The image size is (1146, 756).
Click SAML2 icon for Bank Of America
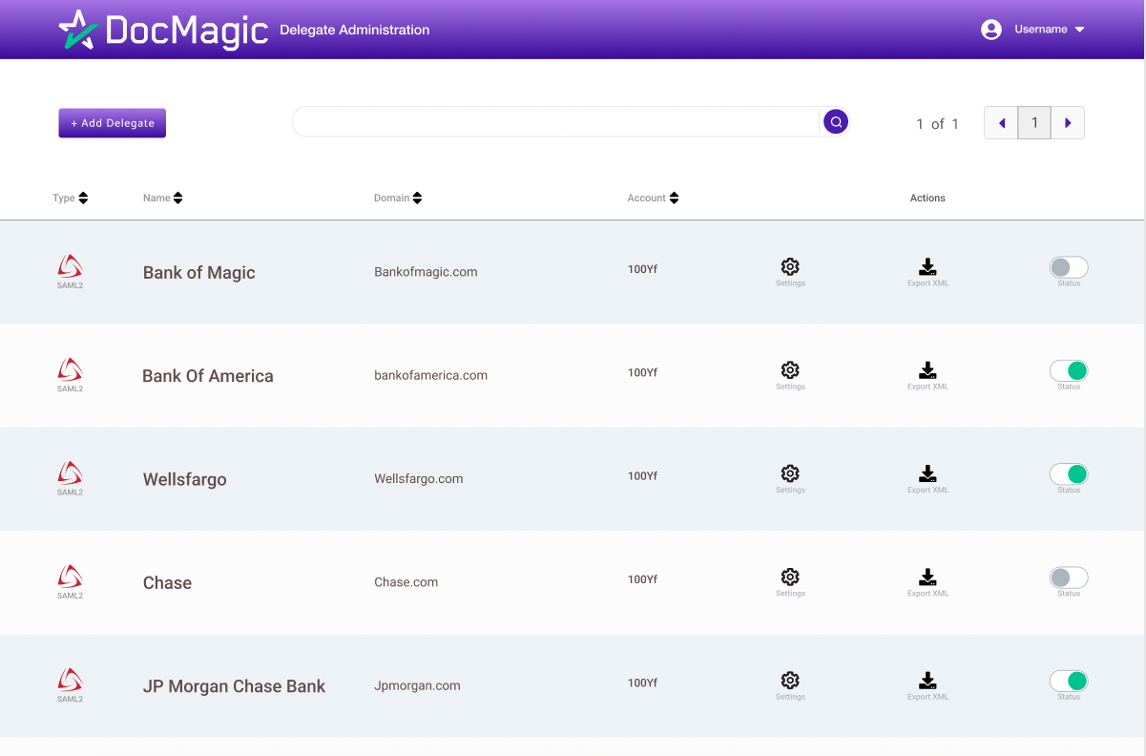pos(70,369)
